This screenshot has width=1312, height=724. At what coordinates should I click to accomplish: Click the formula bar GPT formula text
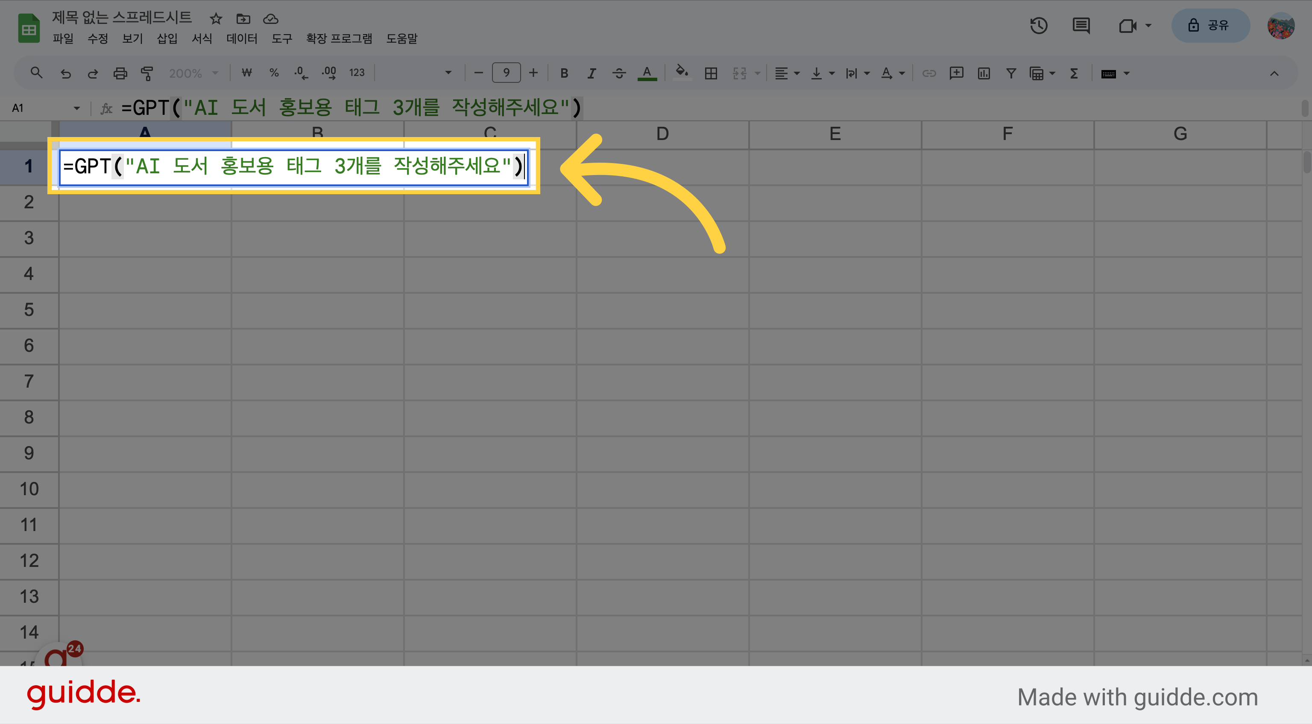[351, 108]
